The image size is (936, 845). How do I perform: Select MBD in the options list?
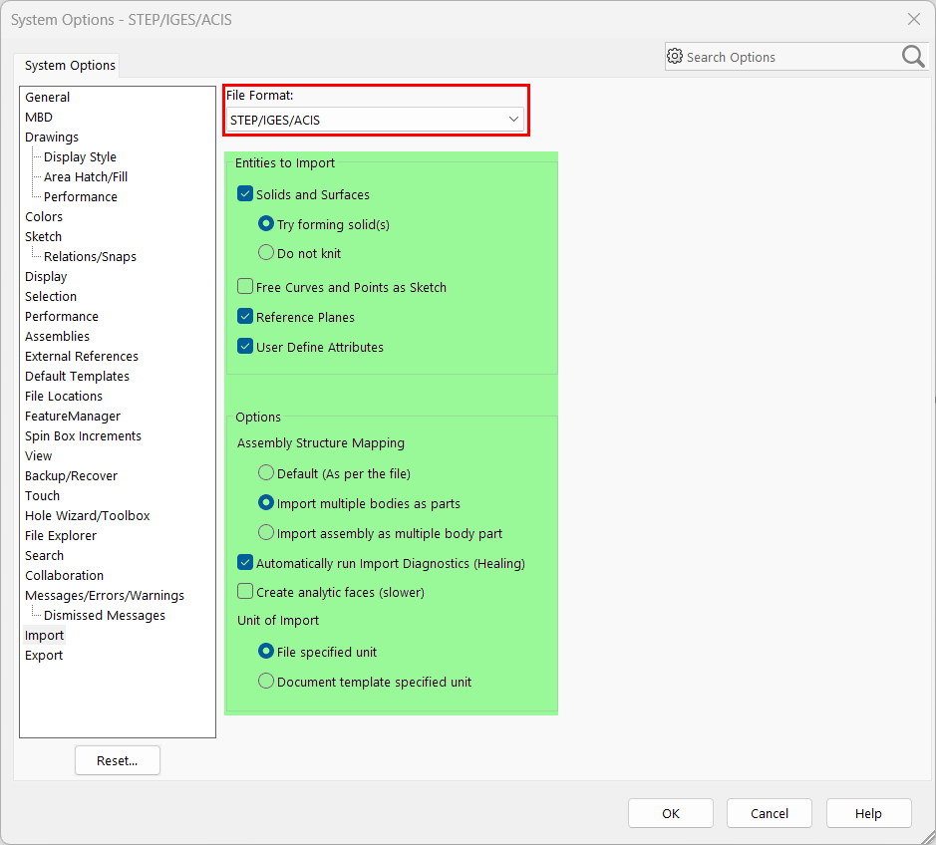(x=39, y=117)
